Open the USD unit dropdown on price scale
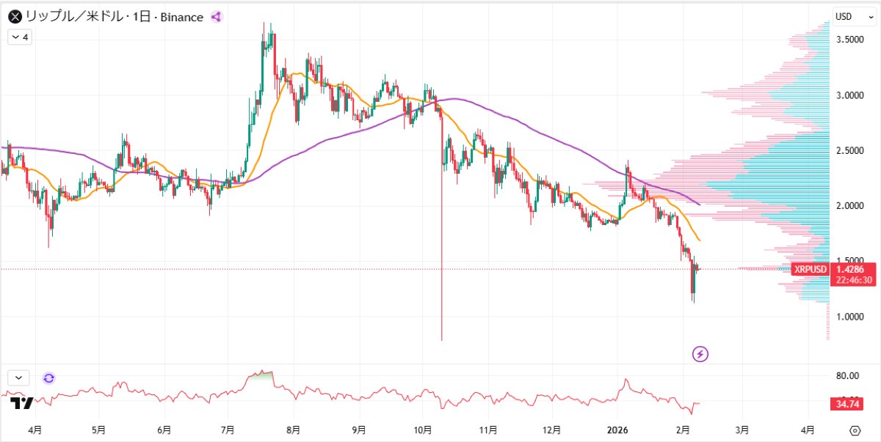The image size is (881, 442). tap(854, 16)
